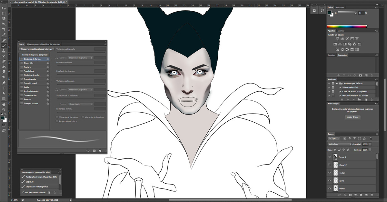Show the hidden Capa 12 layer
The height and width of the screenshot is (202, 387).
[330, 165]
